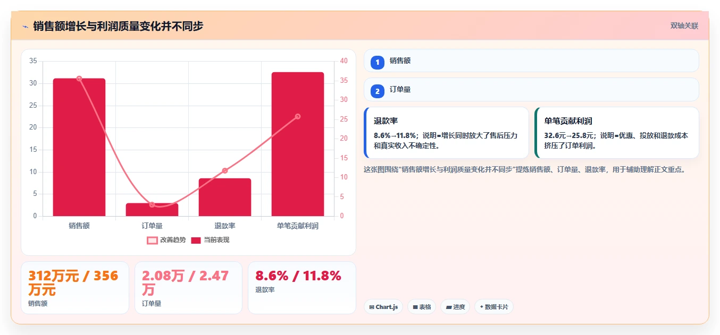Click the 进度 tag chip
The image size is (720, 335).
(x=455, y=307)
